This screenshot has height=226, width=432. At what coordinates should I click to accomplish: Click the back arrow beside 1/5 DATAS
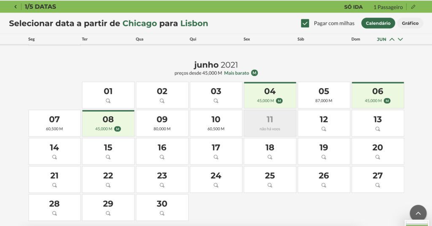pos(16,7)
